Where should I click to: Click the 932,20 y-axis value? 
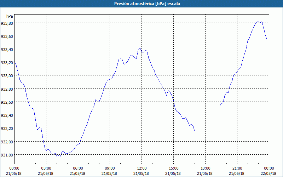[x=7, y=129]
